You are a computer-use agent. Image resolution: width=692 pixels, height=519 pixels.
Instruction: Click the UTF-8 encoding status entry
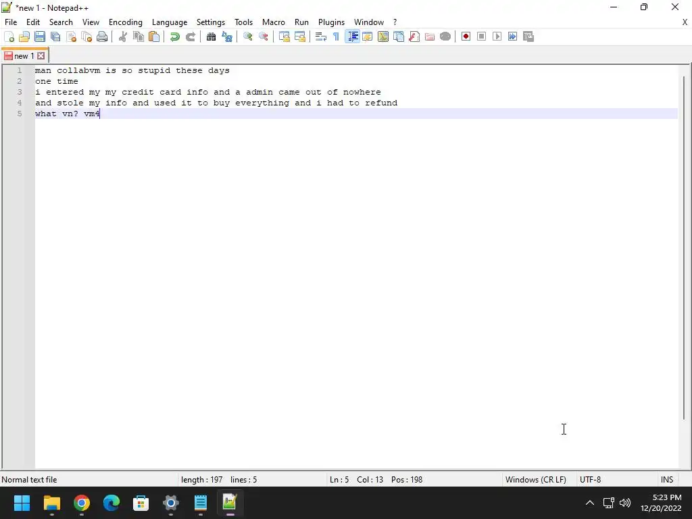point(590,480)
